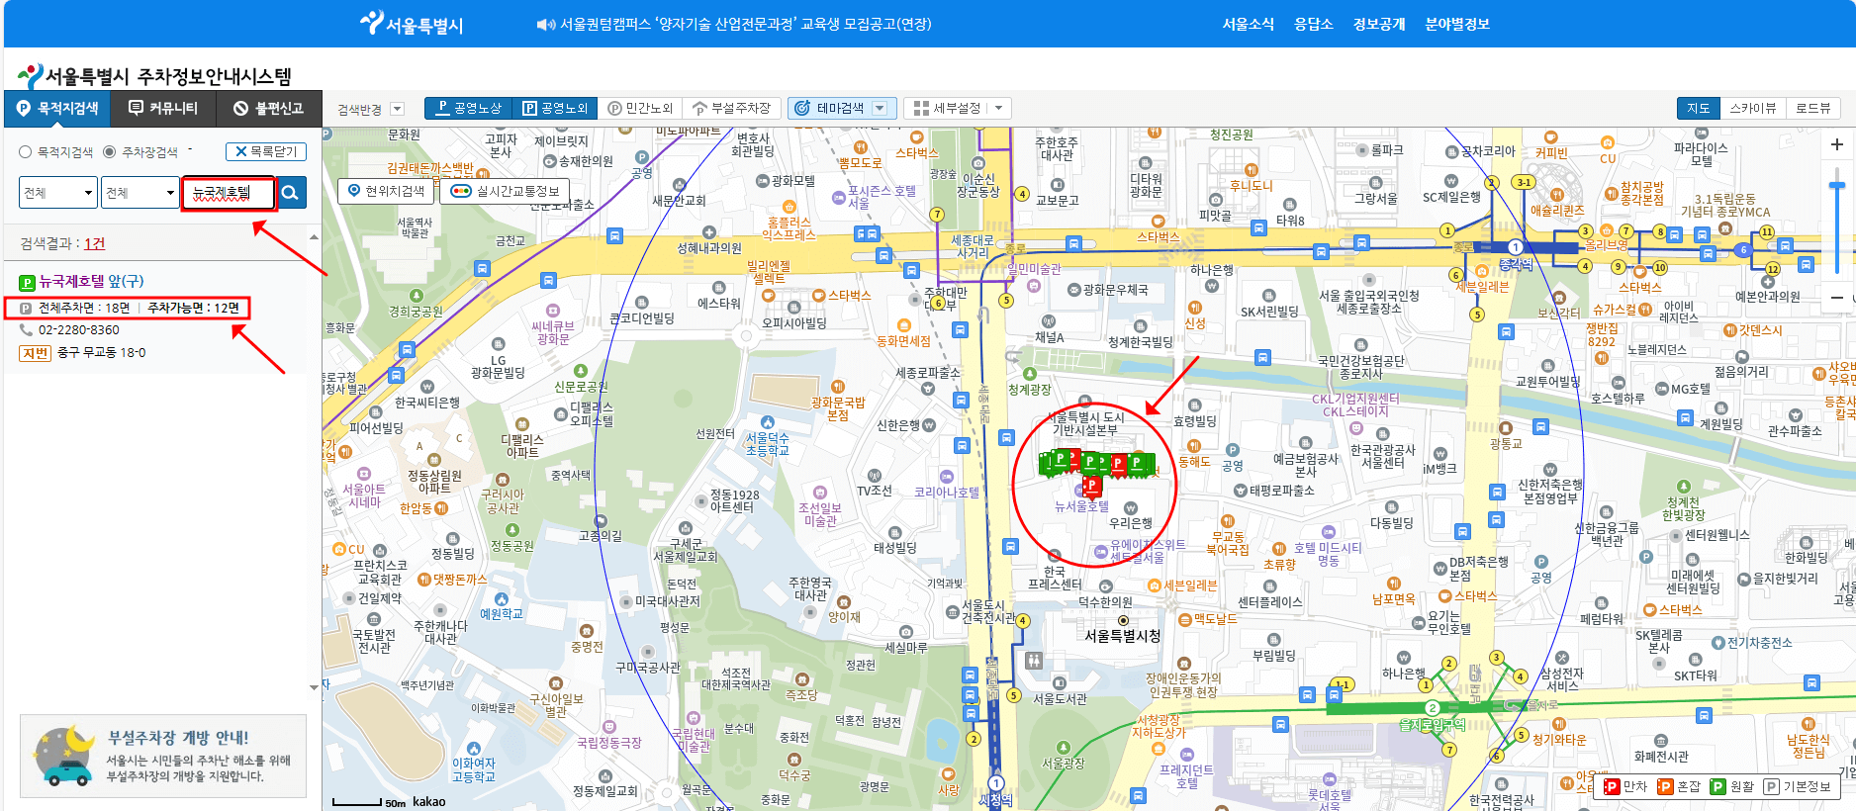This screenshot has height=811, width=1856.
Task: Open the 양자기술 교육생 모집공고 notice link
Action: tap(746, 25)
